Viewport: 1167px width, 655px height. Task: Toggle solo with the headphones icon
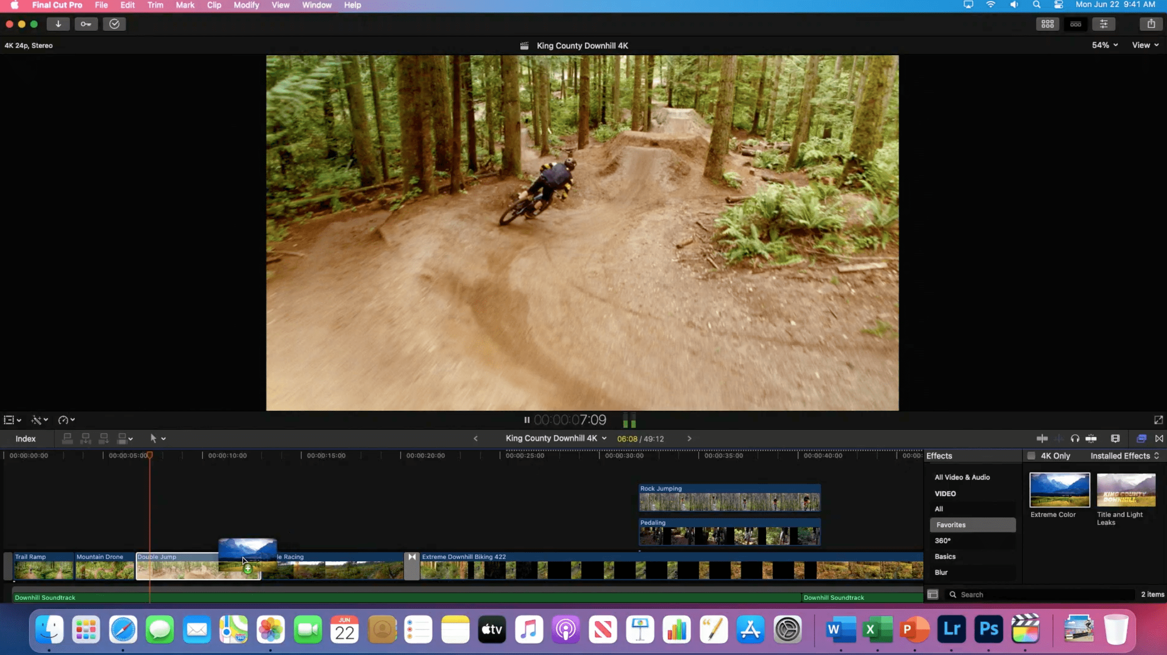pyautogui.click(x=1075, y=438)
